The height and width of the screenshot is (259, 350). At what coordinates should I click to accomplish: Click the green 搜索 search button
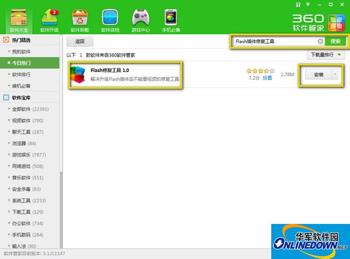pos(336,42)
